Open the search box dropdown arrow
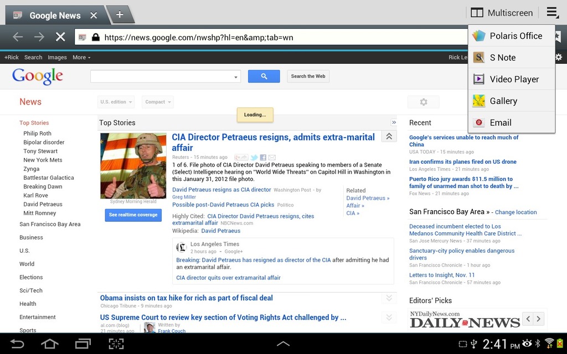This screenshot has width=567, height=354. [x=236, y=76]
